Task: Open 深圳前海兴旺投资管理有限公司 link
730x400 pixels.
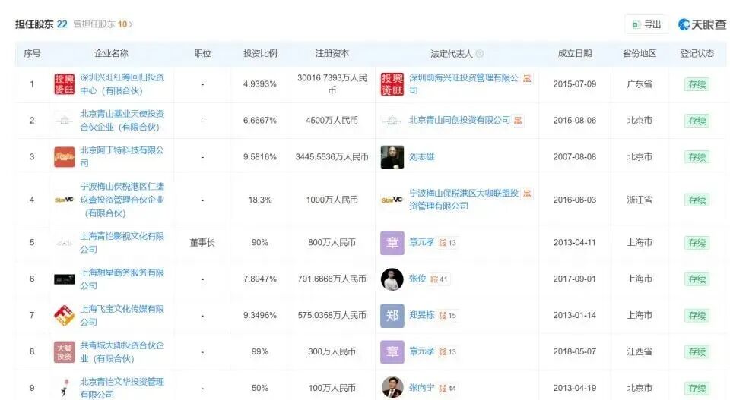Action: click(x=463, y=84)
